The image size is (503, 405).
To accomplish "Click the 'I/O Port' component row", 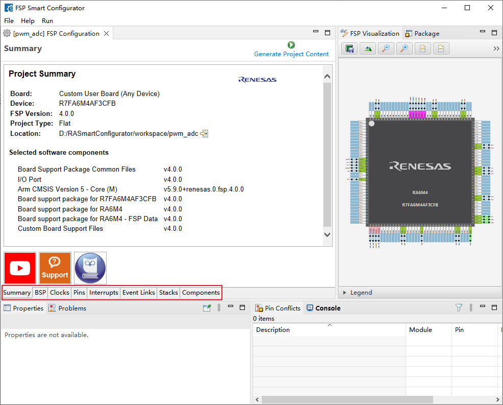I will pos(100,180).
